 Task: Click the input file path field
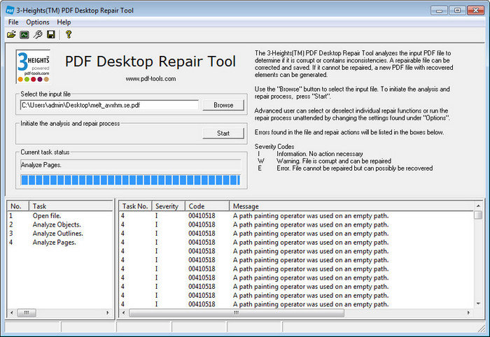(x=109, y=105)
